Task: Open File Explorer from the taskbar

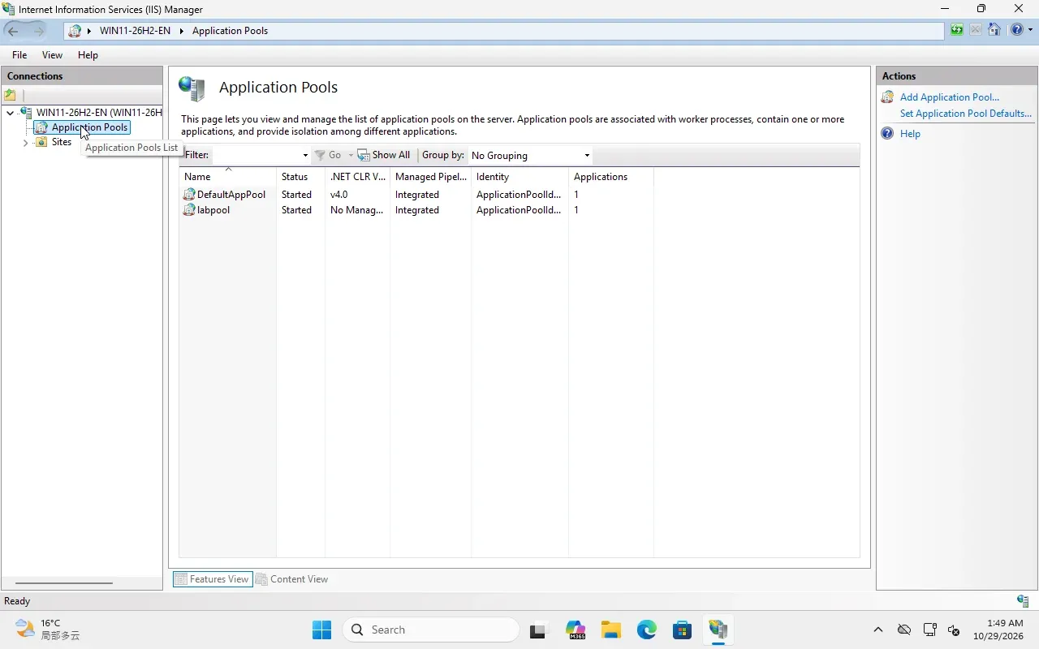Action: (610, 630)
